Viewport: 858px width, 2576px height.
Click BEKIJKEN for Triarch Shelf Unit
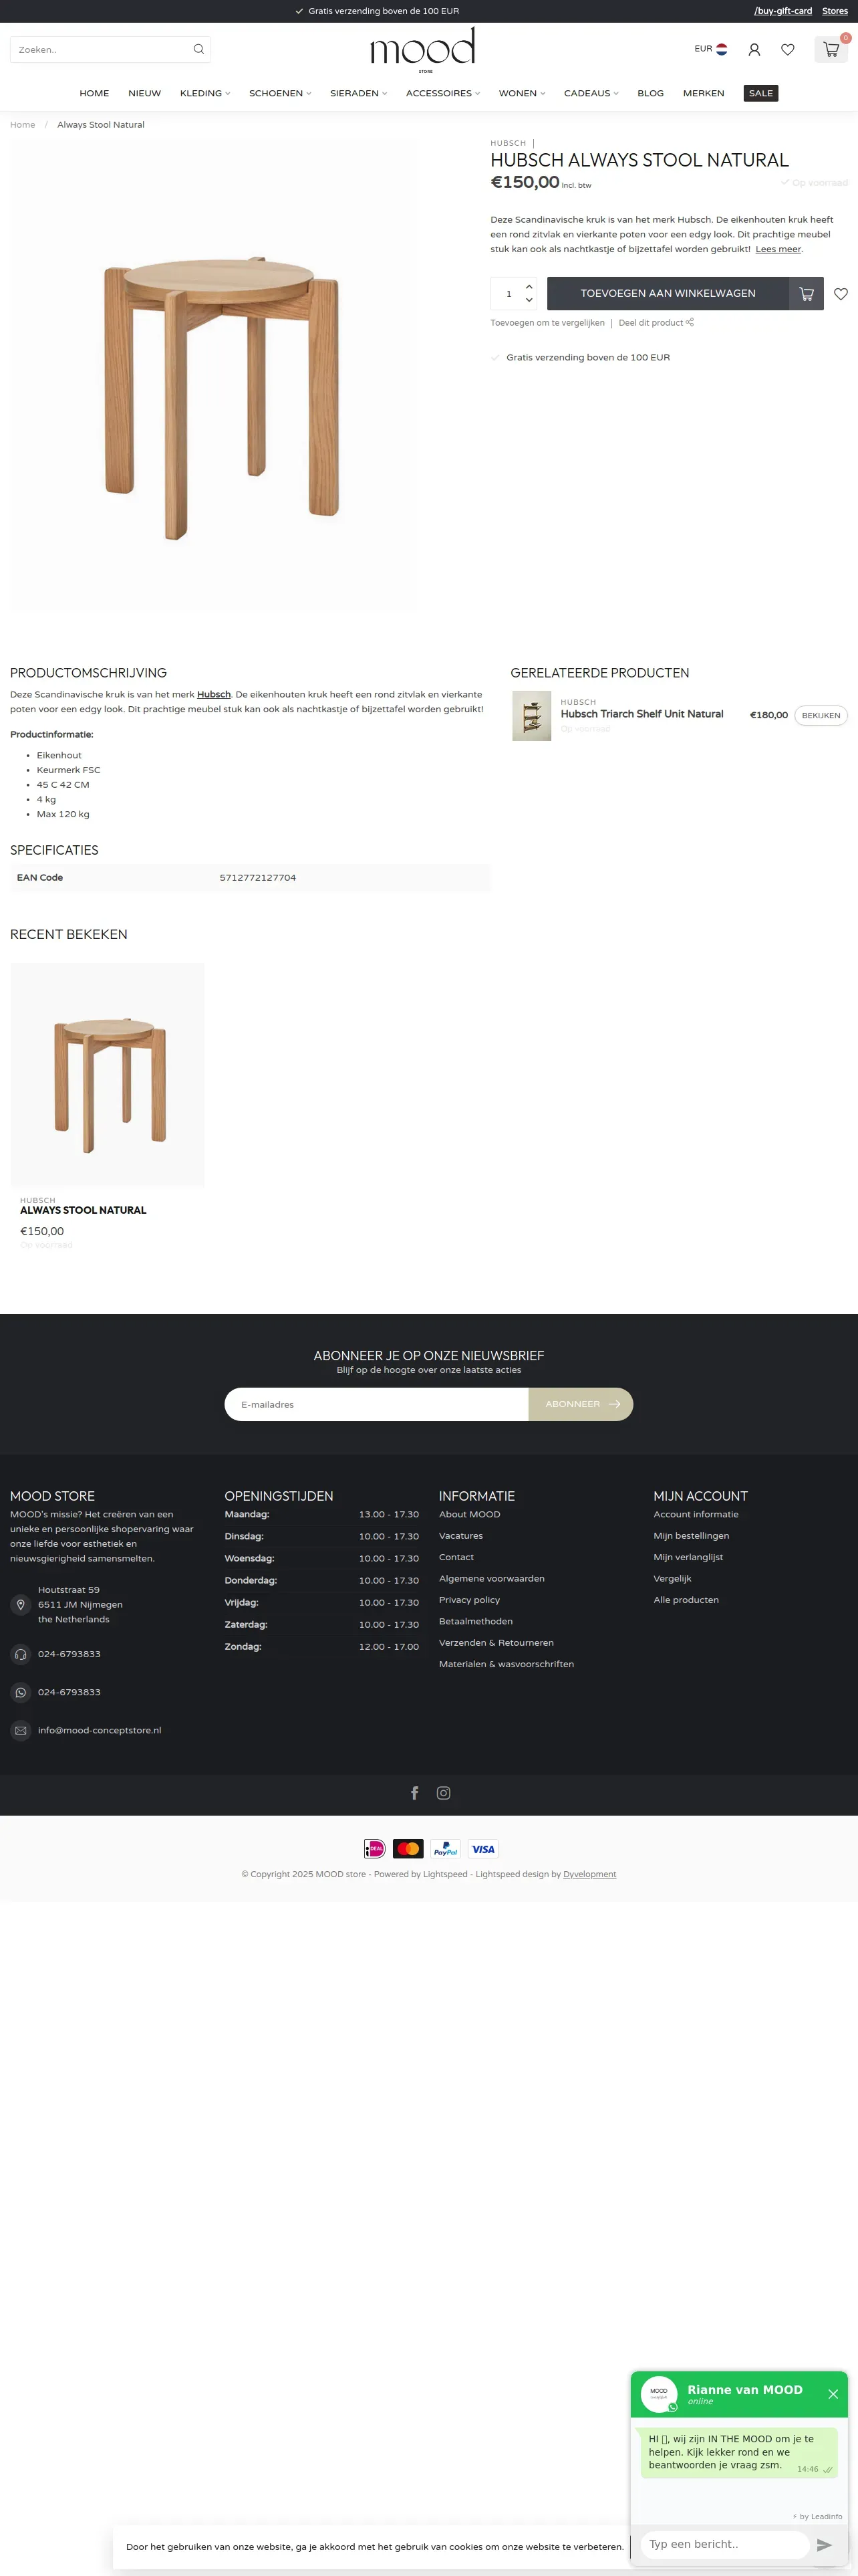click(x=821, y=715)
